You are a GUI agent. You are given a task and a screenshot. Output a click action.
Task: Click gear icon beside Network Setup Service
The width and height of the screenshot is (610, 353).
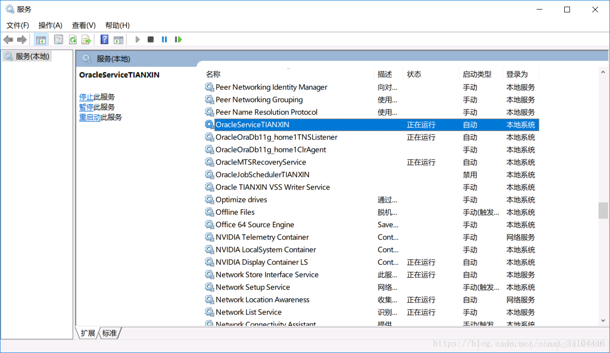209,287
